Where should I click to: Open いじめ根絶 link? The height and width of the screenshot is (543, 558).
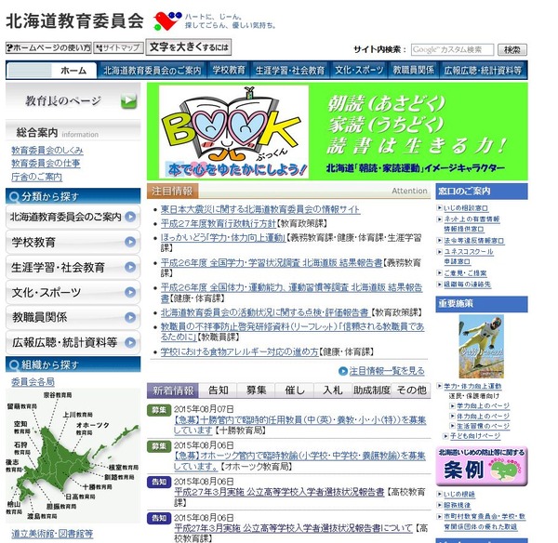pyautogui.click(x=459, y=495)
